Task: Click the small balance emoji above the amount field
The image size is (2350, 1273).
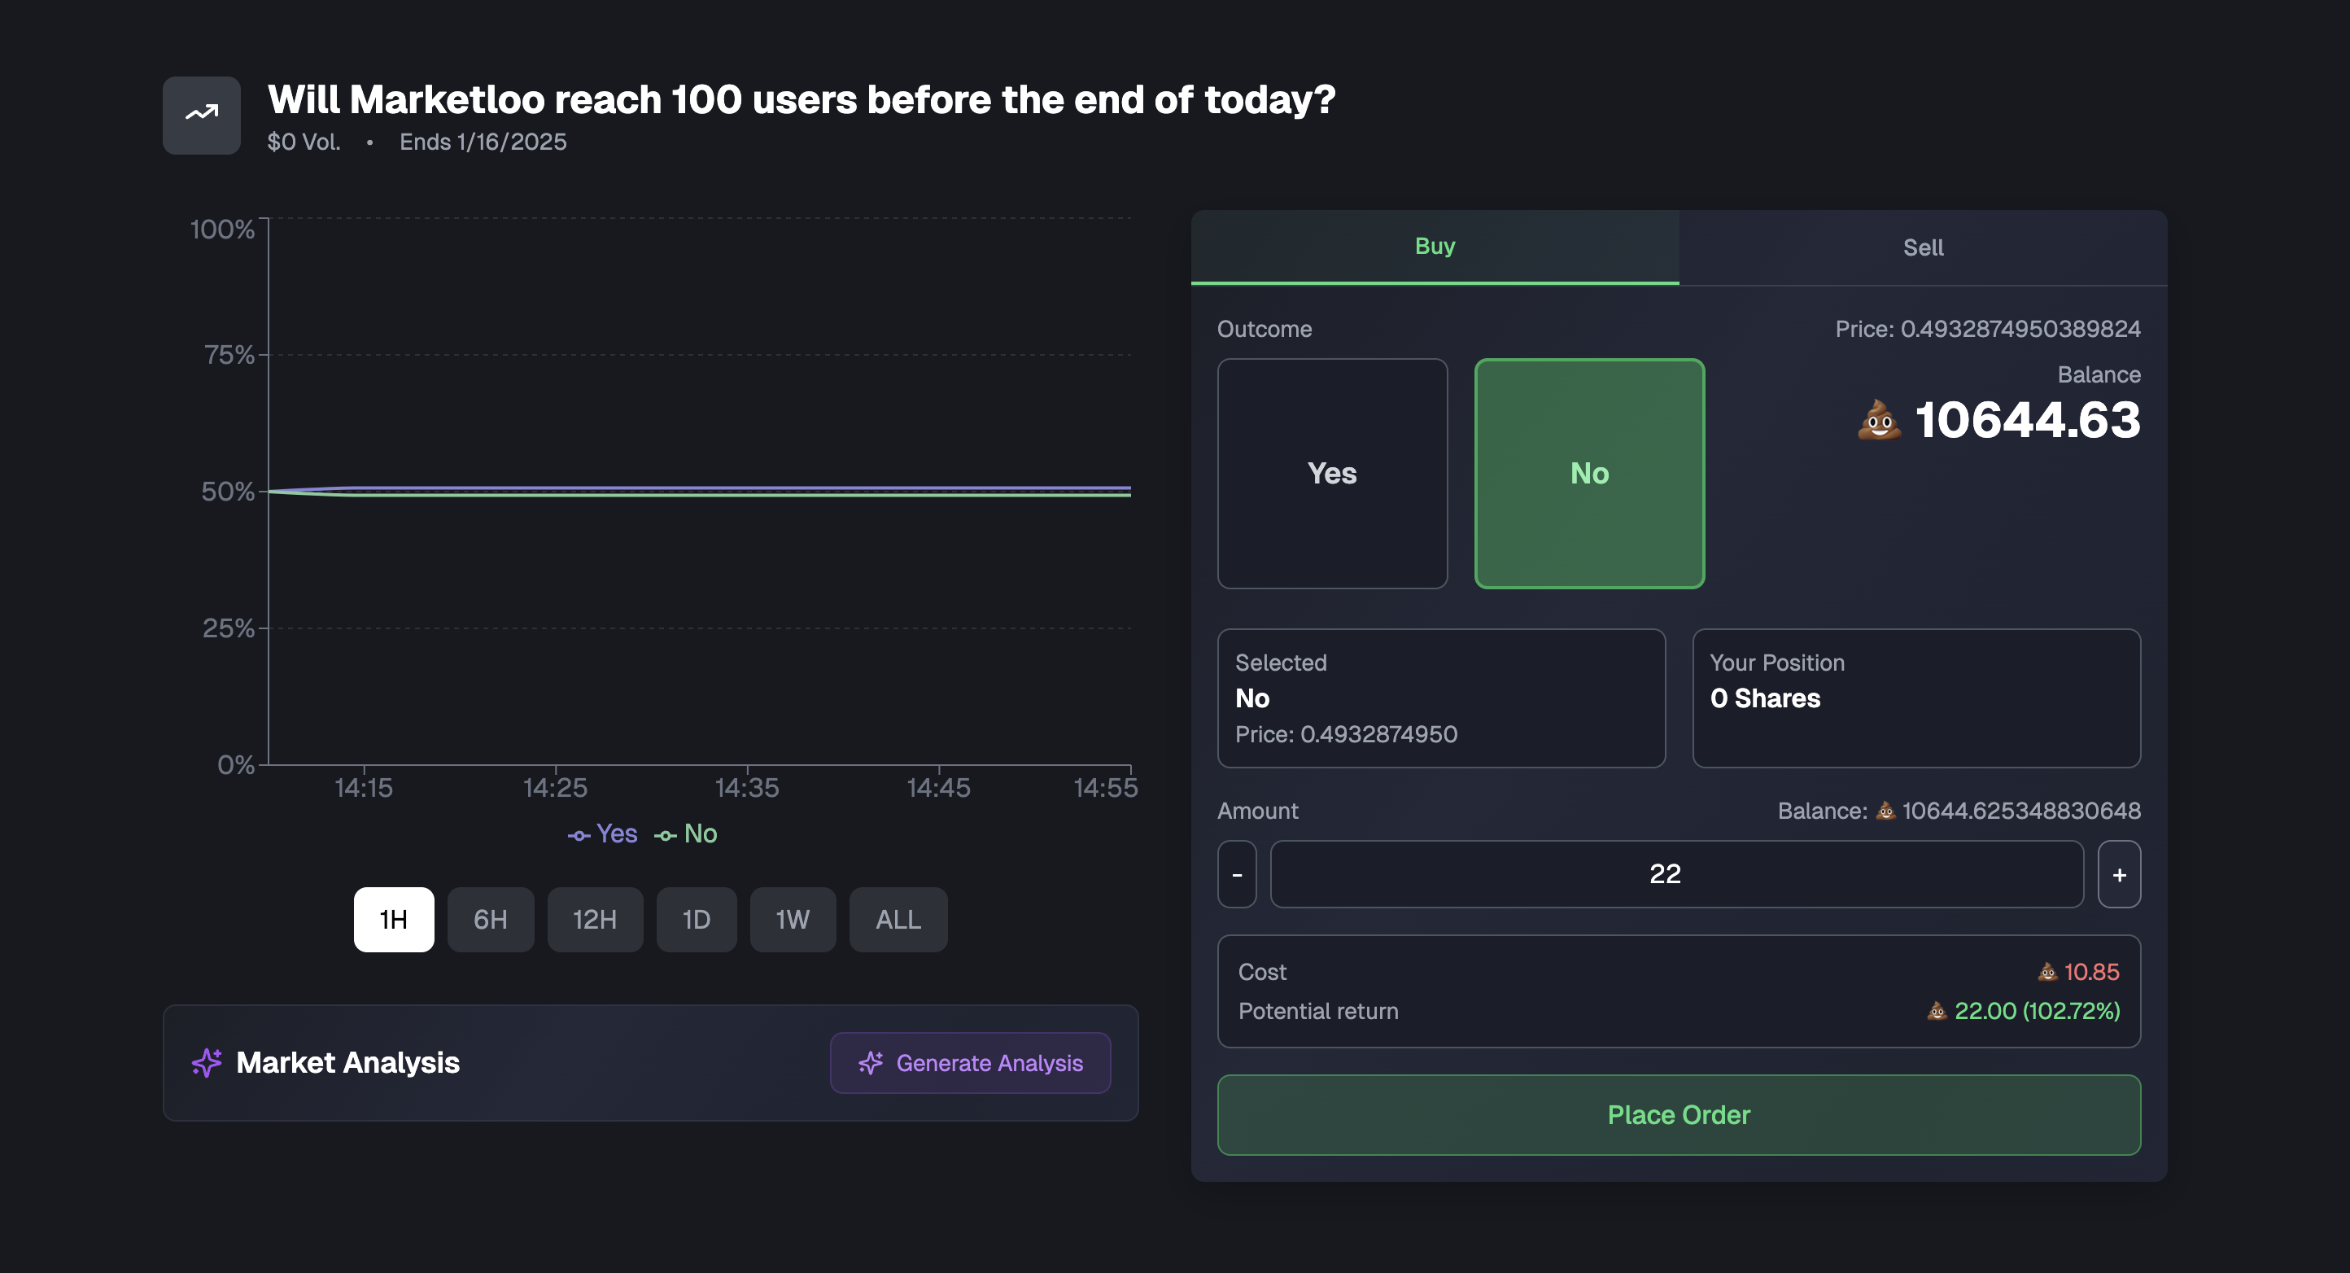Action: click(1885, 811)
